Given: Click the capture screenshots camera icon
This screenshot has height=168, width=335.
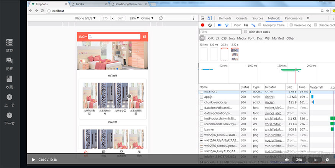Looking at the screenshot, I should (220, 25).
